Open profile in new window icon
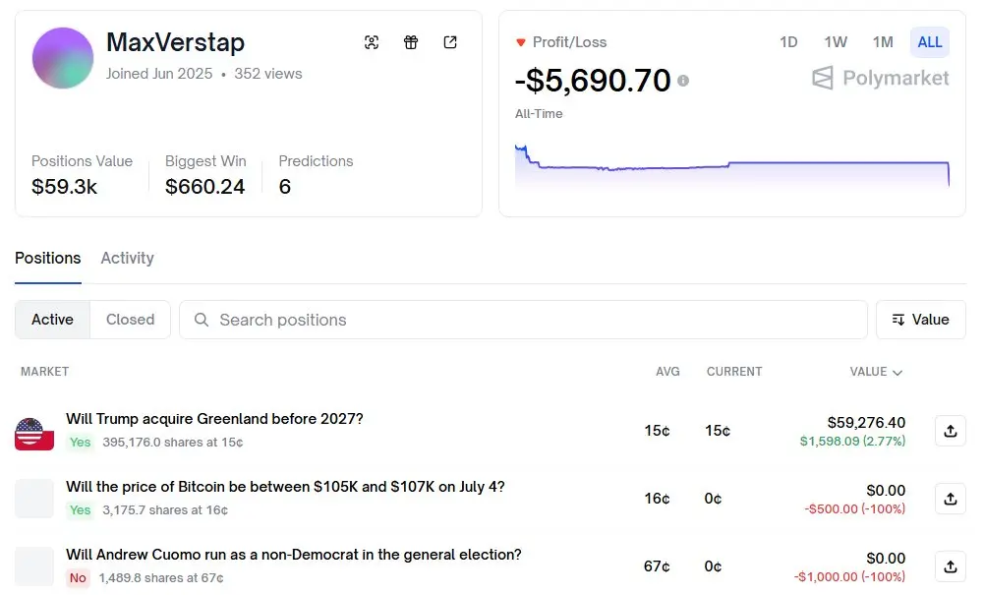Image resolution: width=984 pixels, height=595 pixels. click(450, 42)
